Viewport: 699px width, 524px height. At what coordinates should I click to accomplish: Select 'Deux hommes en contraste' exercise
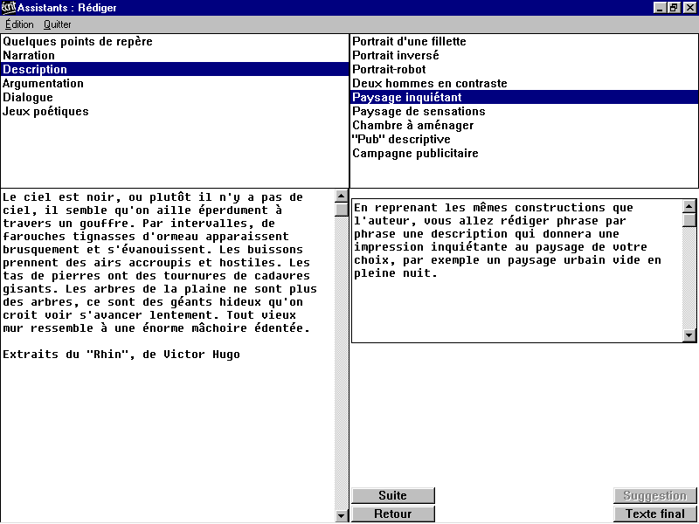pyautogui.click(x=429, y=84)
